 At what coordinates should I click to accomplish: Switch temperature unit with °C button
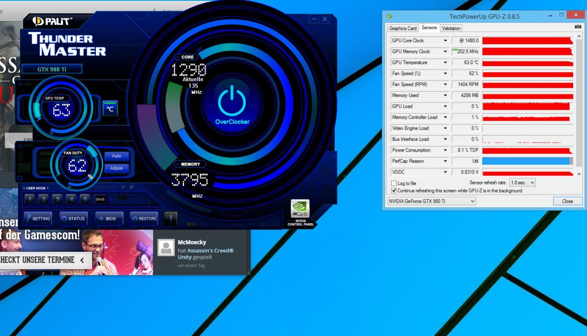(x=110, y=108)
